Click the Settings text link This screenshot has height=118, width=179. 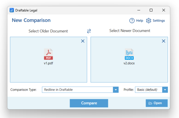tap(159, 20)
